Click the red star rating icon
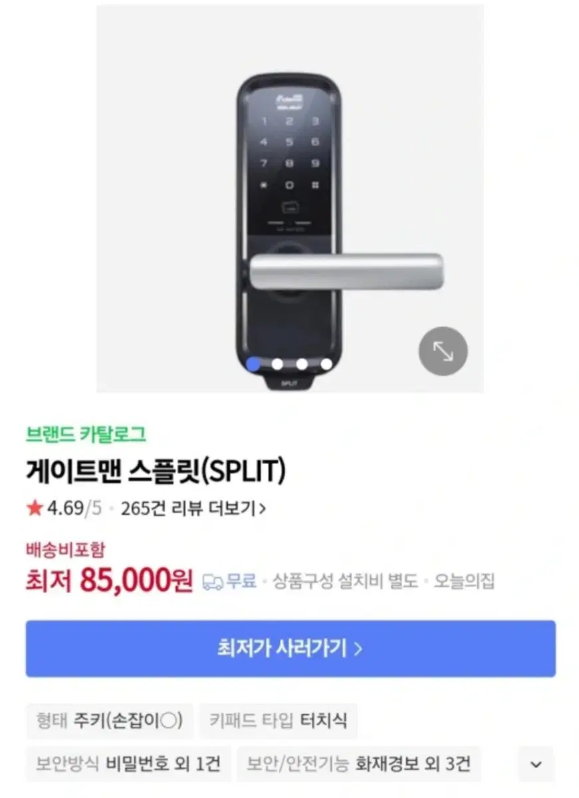Image resolution: width=579 pixels, height=798 pixels. point(35,509)
